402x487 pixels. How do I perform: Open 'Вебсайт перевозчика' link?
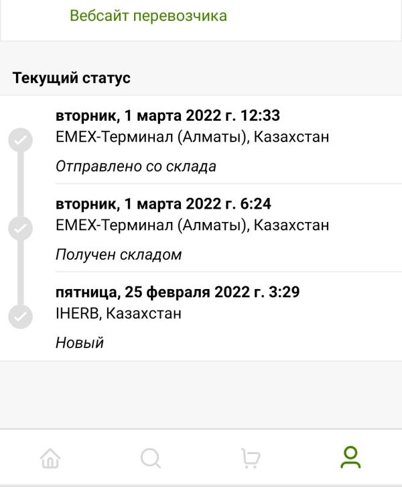[148, 15]
